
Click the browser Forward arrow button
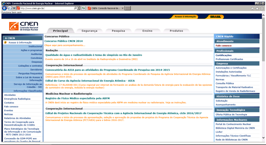(x=10, y=8)
